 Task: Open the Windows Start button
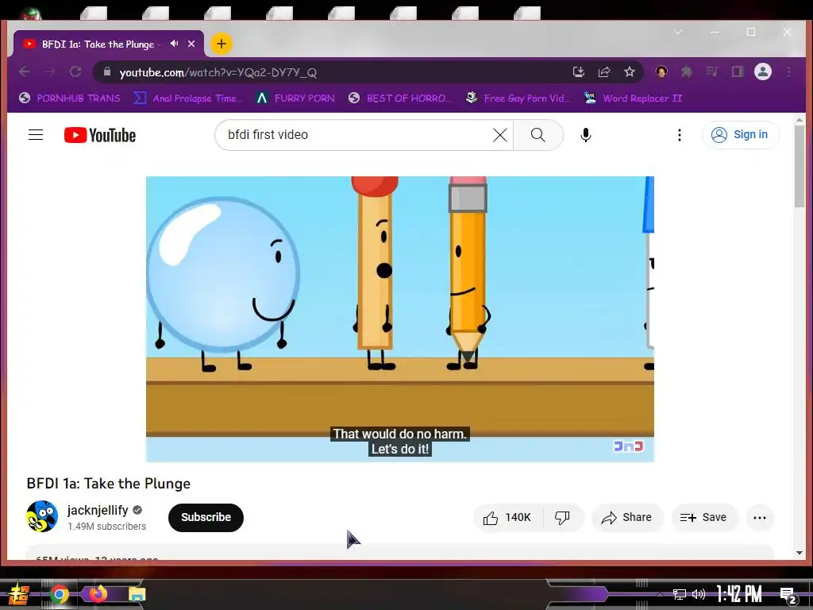click(19, 594)
